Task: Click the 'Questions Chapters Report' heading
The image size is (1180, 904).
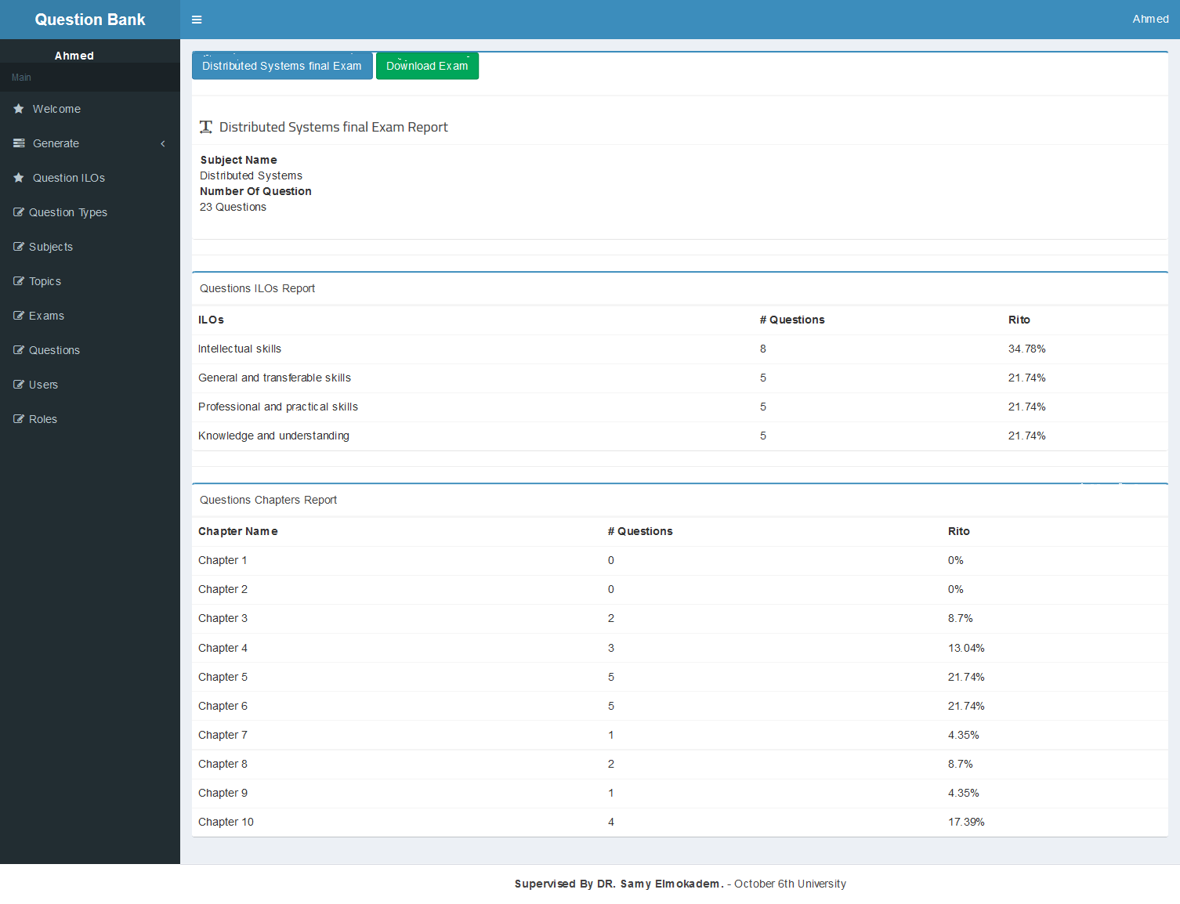Action: point(268,500)
